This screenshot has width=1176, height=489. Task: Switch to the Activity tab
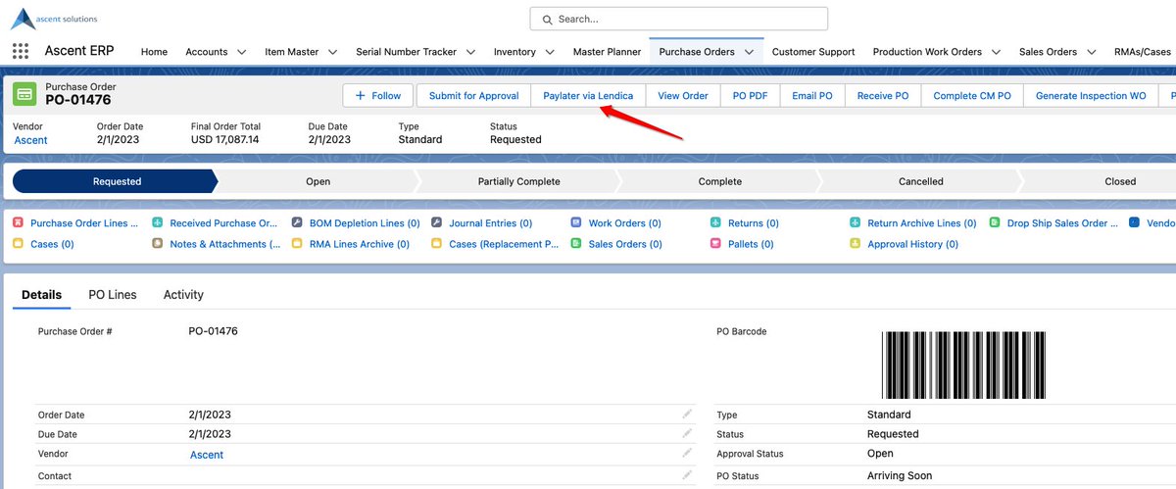tap(183, 294)
